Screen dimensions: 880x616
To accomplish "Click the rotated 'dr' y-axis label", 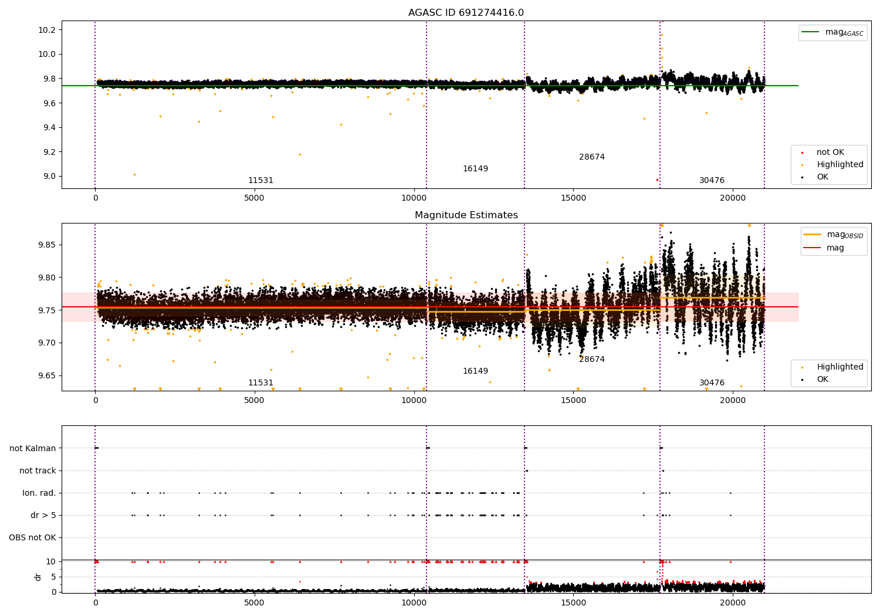I will (38, 577).
